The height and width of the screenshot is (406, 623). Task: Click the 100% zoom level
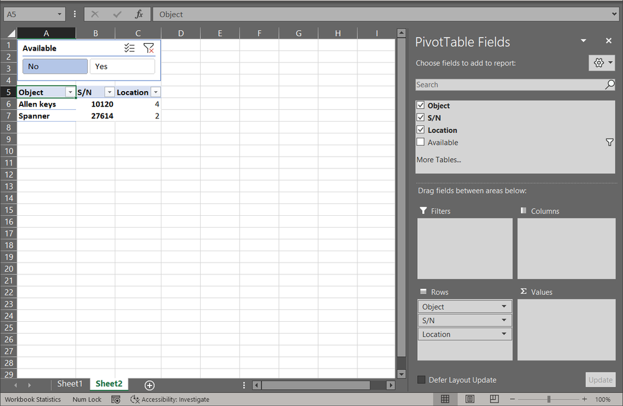(x=603, y=399)
